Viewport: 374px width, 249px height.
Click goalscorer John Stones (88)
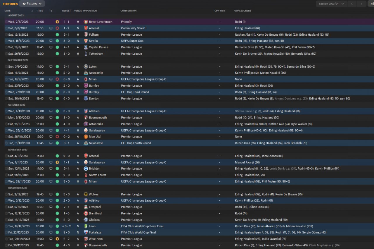pos(272,156)
